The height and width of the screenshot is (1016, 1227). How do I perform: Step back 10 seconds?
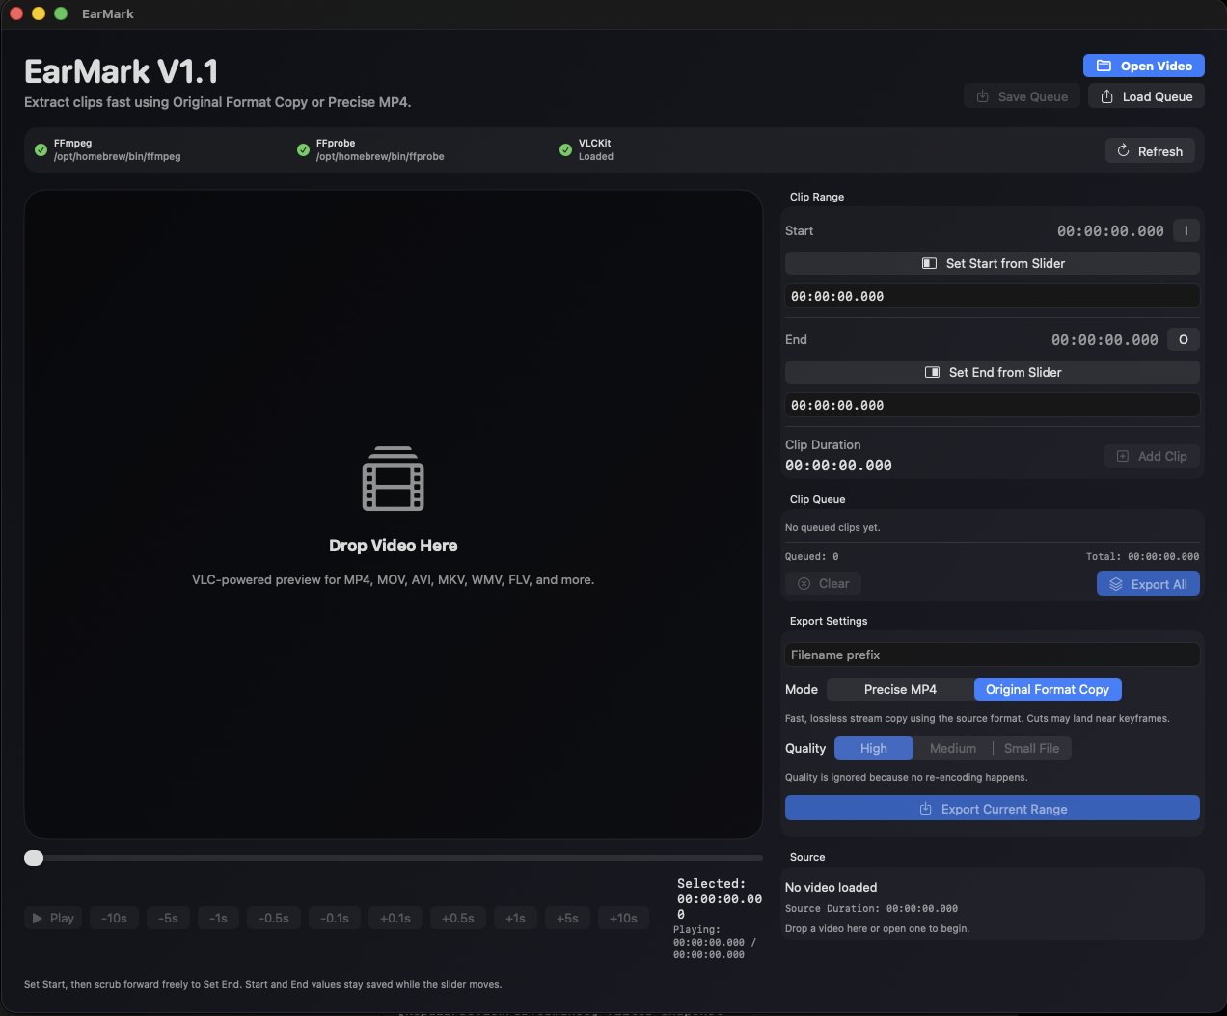[114, 918]
